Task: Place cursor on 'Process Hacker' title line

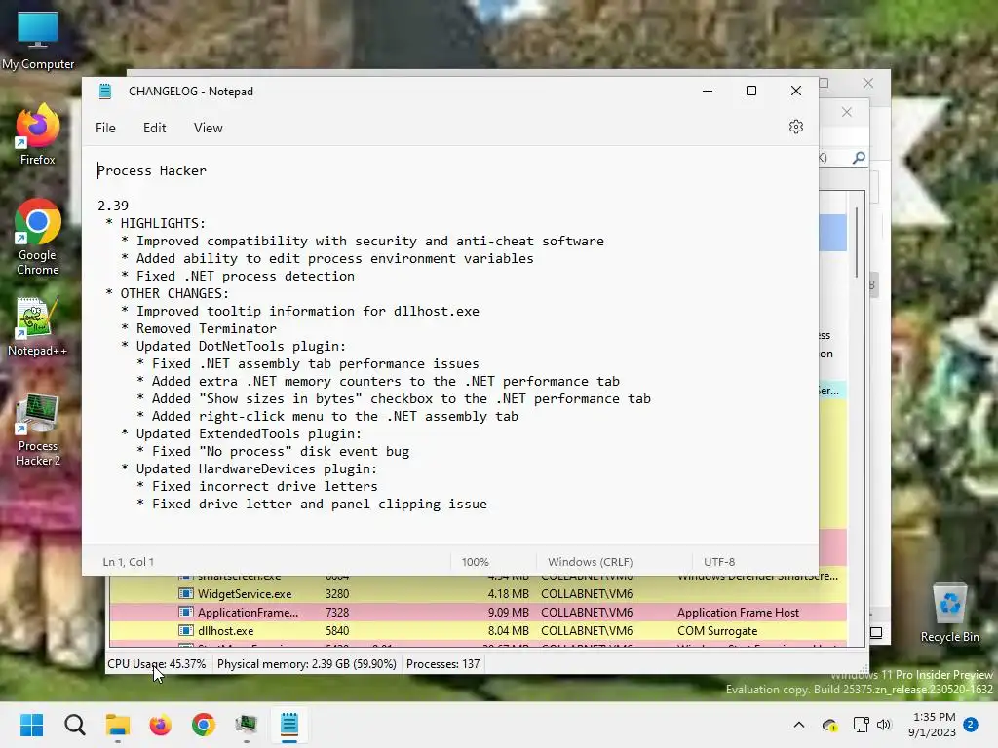Action: coord(152,171)
